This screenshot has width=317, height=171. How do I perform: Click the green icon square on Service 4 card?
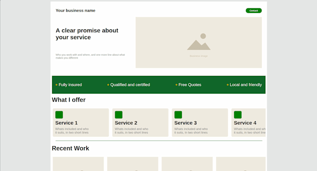[x=238, y=115]
